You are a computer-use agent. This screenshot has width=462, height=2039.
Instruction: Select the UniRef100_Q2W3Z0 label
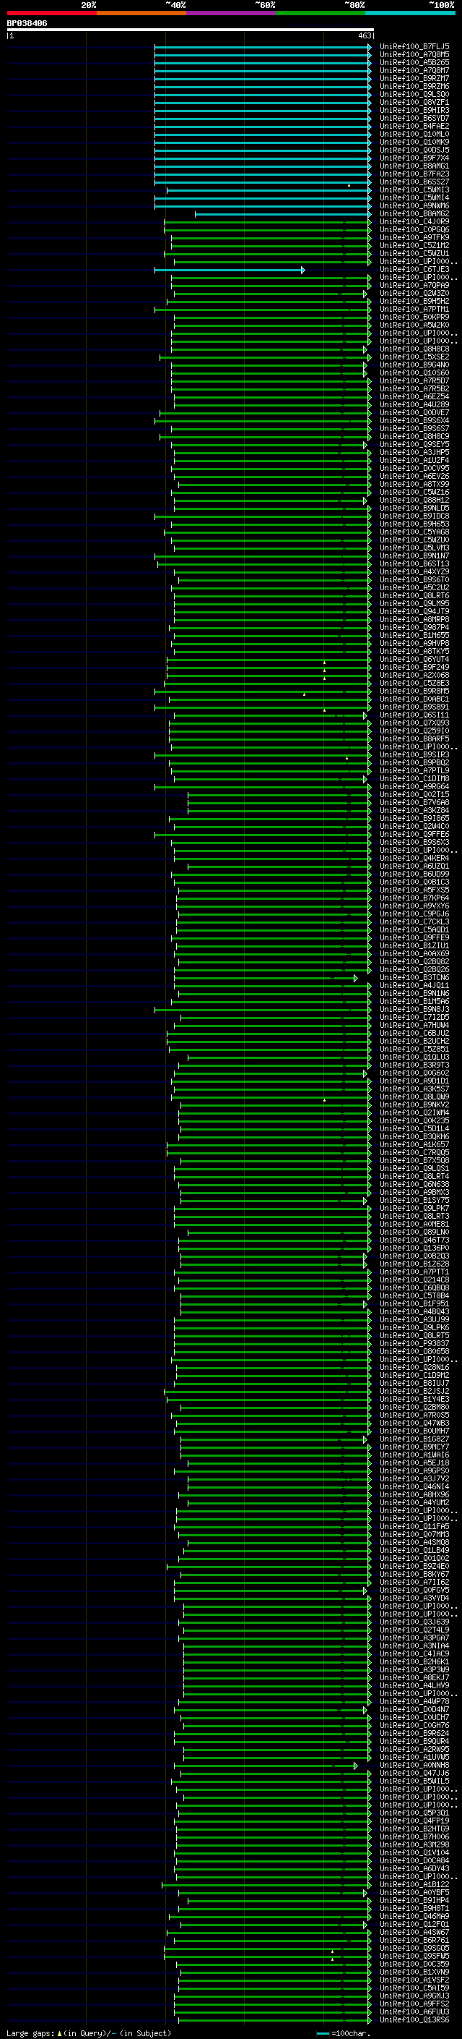(x=414, y=293)
